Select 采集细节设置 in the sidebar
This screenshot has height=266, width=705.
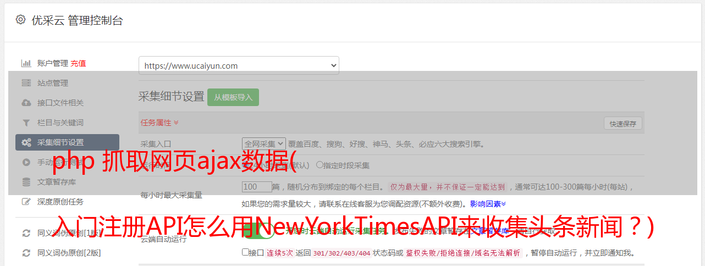[x=67, y=142]
